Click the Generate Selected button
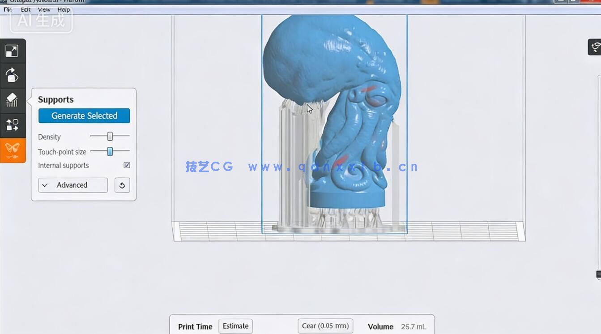601x334 pixels. point(84,116)
